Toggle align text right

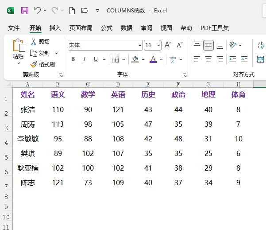[x=220, y=59]
